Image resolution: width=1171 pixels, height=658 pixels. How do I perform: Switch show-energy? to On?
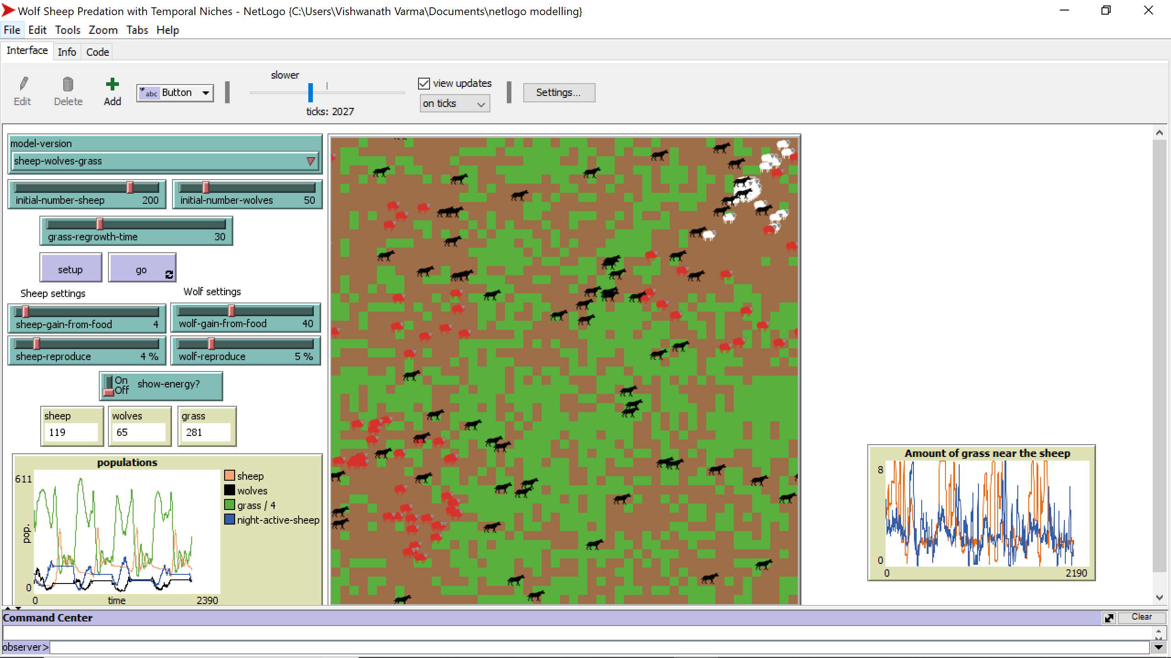point(109,380)
